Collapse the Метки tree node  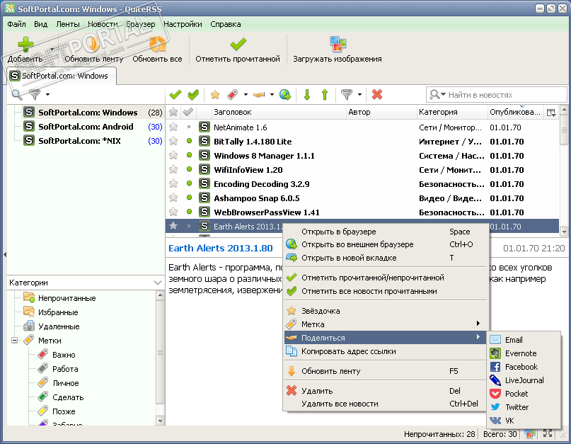tap(15, 341)
